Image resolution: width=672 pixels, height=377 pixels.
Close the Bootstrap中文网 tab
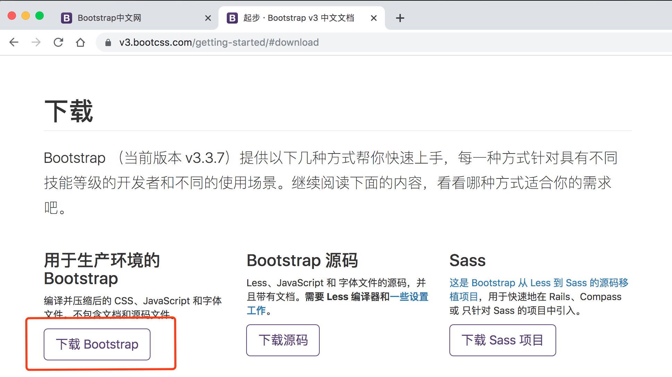tap(208, 18)
